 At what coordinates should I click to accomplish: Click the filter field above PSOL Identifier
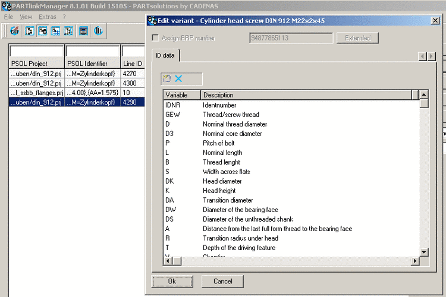point(93,51)
